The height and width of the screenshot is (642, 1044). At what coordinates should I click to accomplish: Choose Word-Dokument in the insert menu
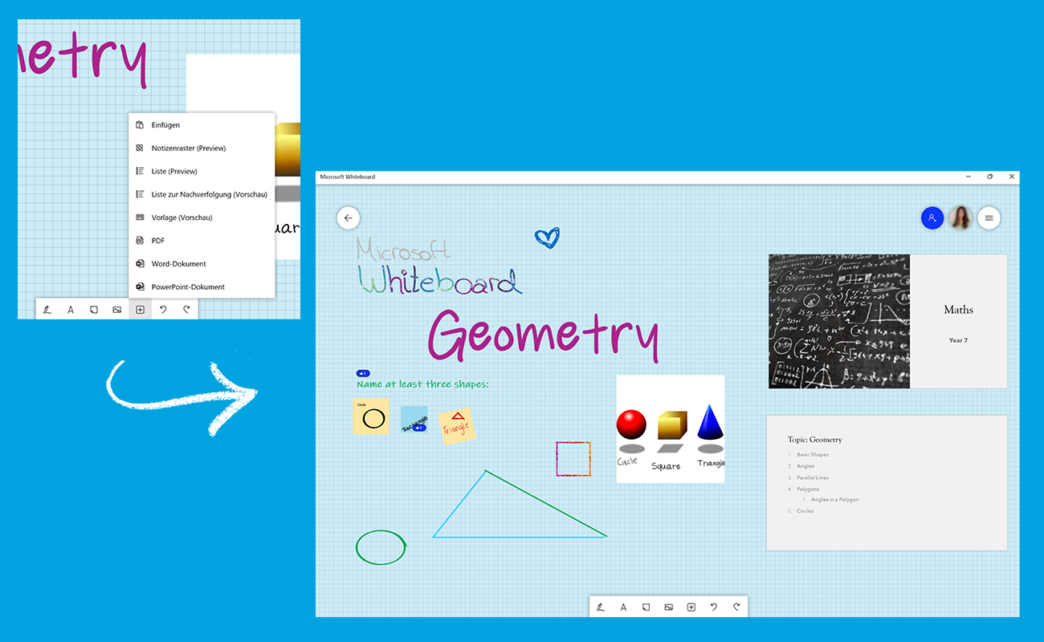pos(202,263)
